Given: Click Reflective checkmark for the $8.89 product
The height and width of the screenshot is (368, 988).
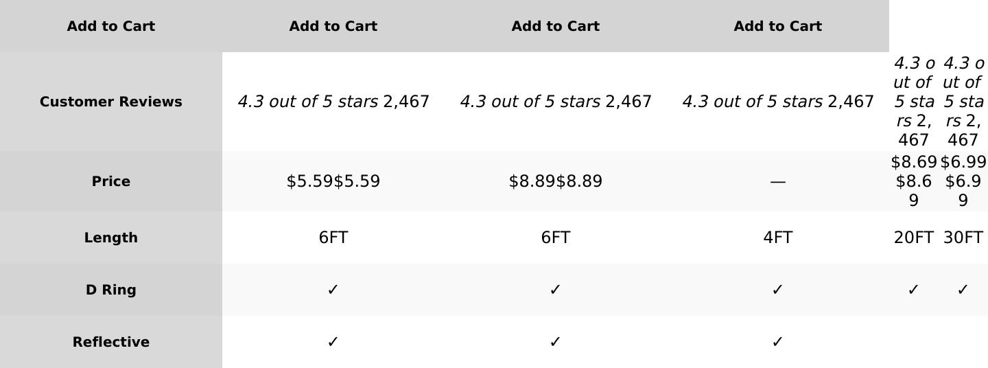Looking at the screenshot, I should [x=555, y=342].
